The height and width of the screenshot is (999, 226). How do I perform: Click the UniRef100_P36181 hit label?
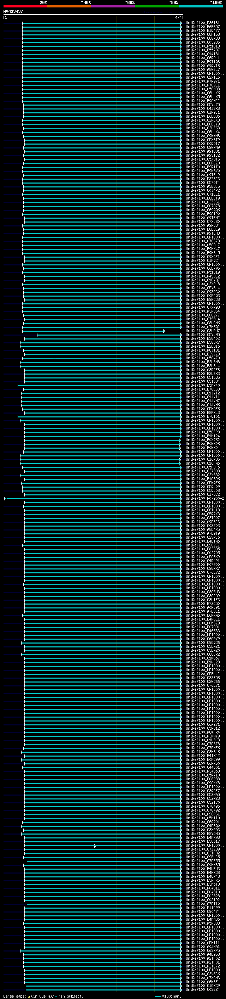[x=203, y=23]
